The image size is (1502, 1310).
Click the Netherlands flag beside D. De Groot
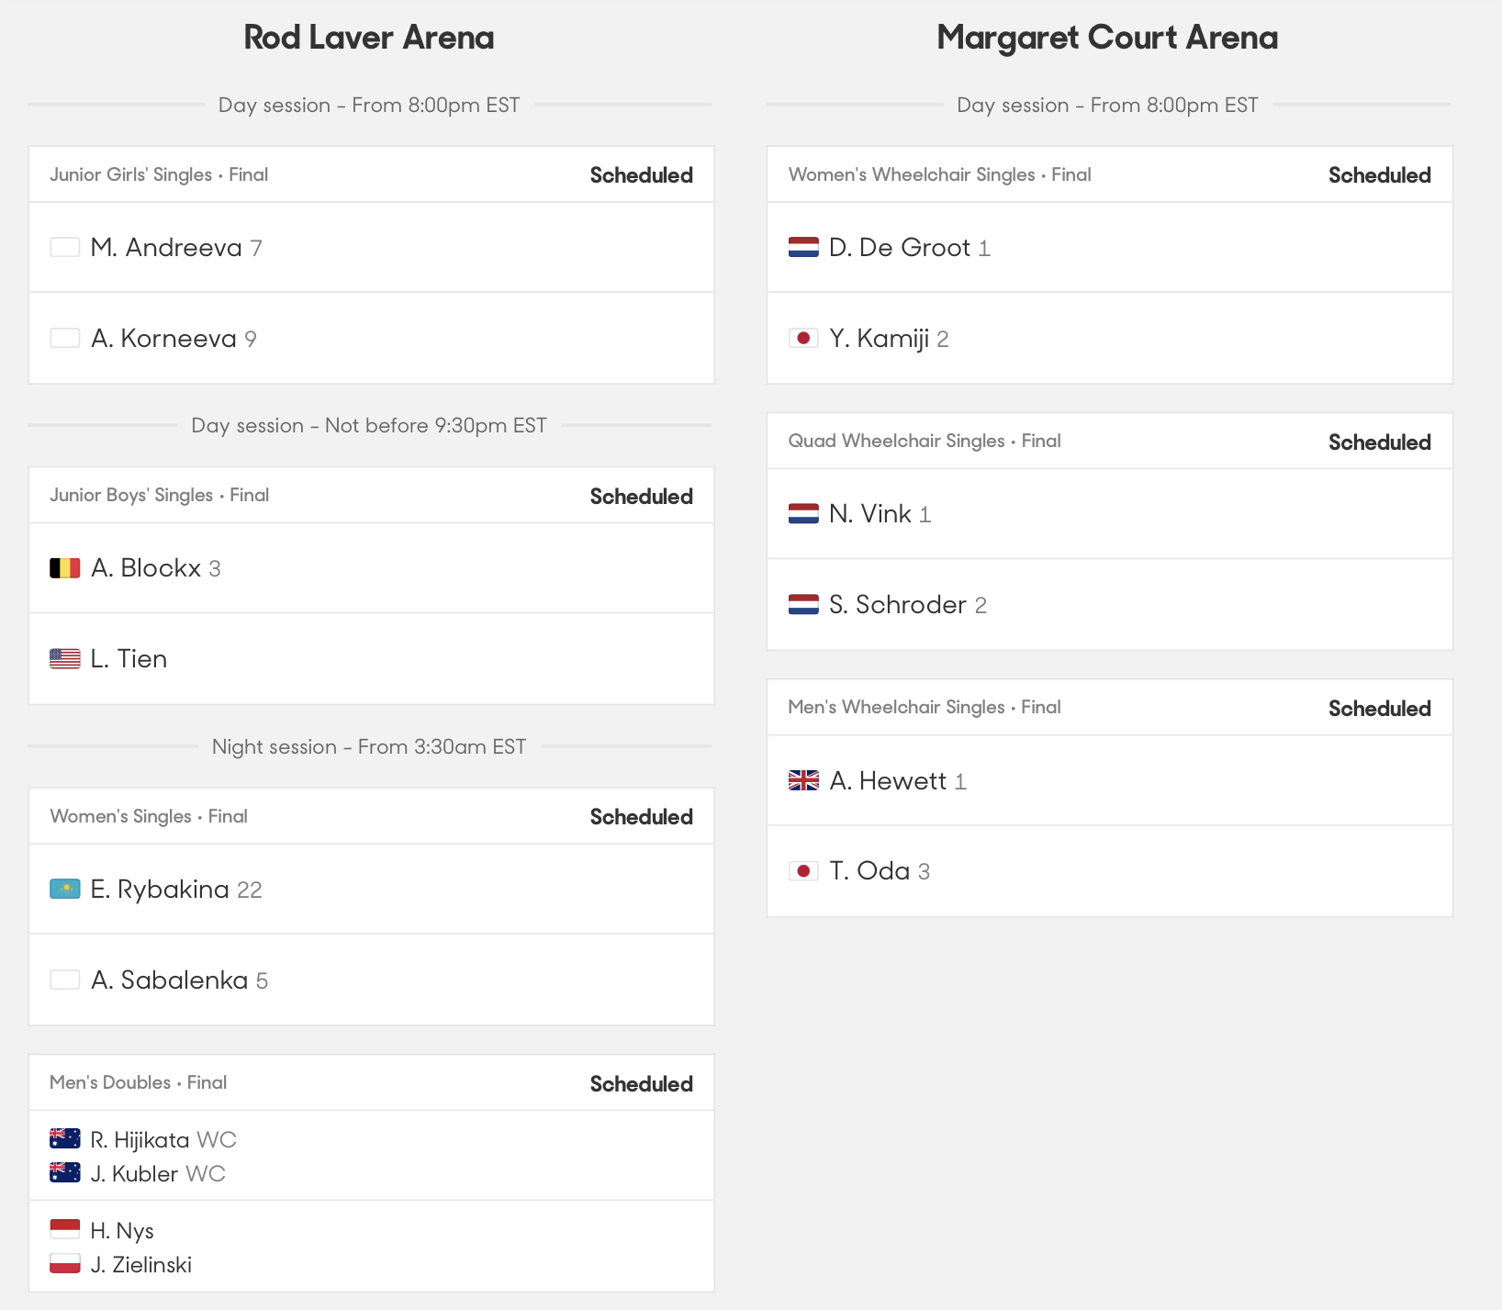[803, 248]
